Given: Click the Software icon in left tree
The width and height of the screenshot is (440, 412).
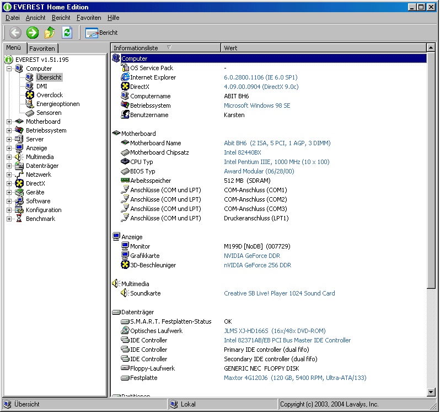Looking at the screenshot, I should click(19, 201).
